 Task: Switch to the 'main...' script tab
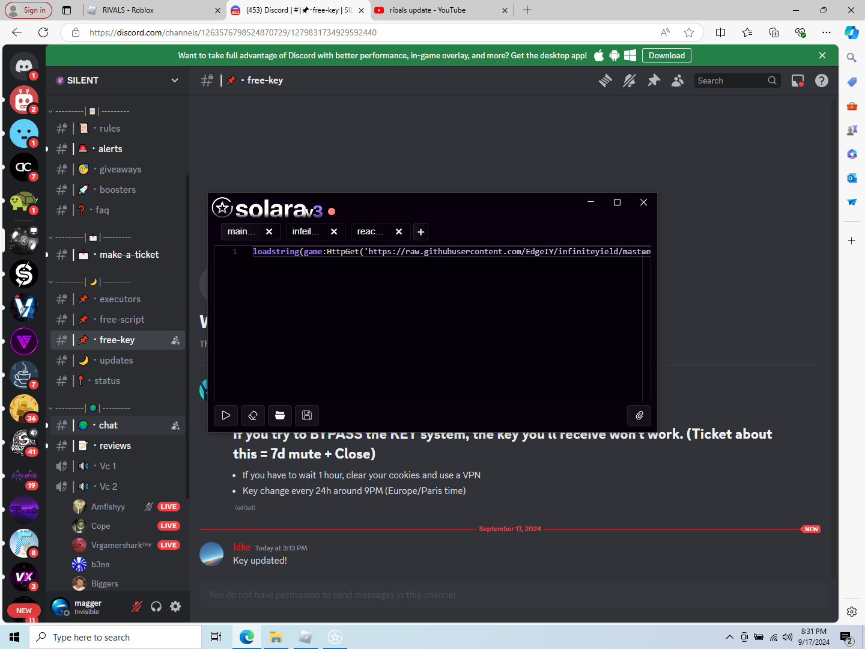pyautogui.click(x=241, y=231)
